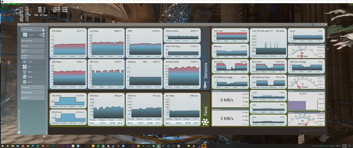
Task: Select the 970 Evo Temp chart
Action: (x=182, y=36)
